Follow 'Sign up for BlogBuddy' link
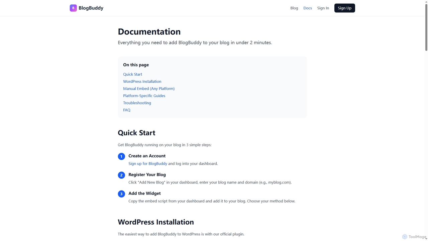428x241 pixels. pyautogui.click(x=148, y=164)
